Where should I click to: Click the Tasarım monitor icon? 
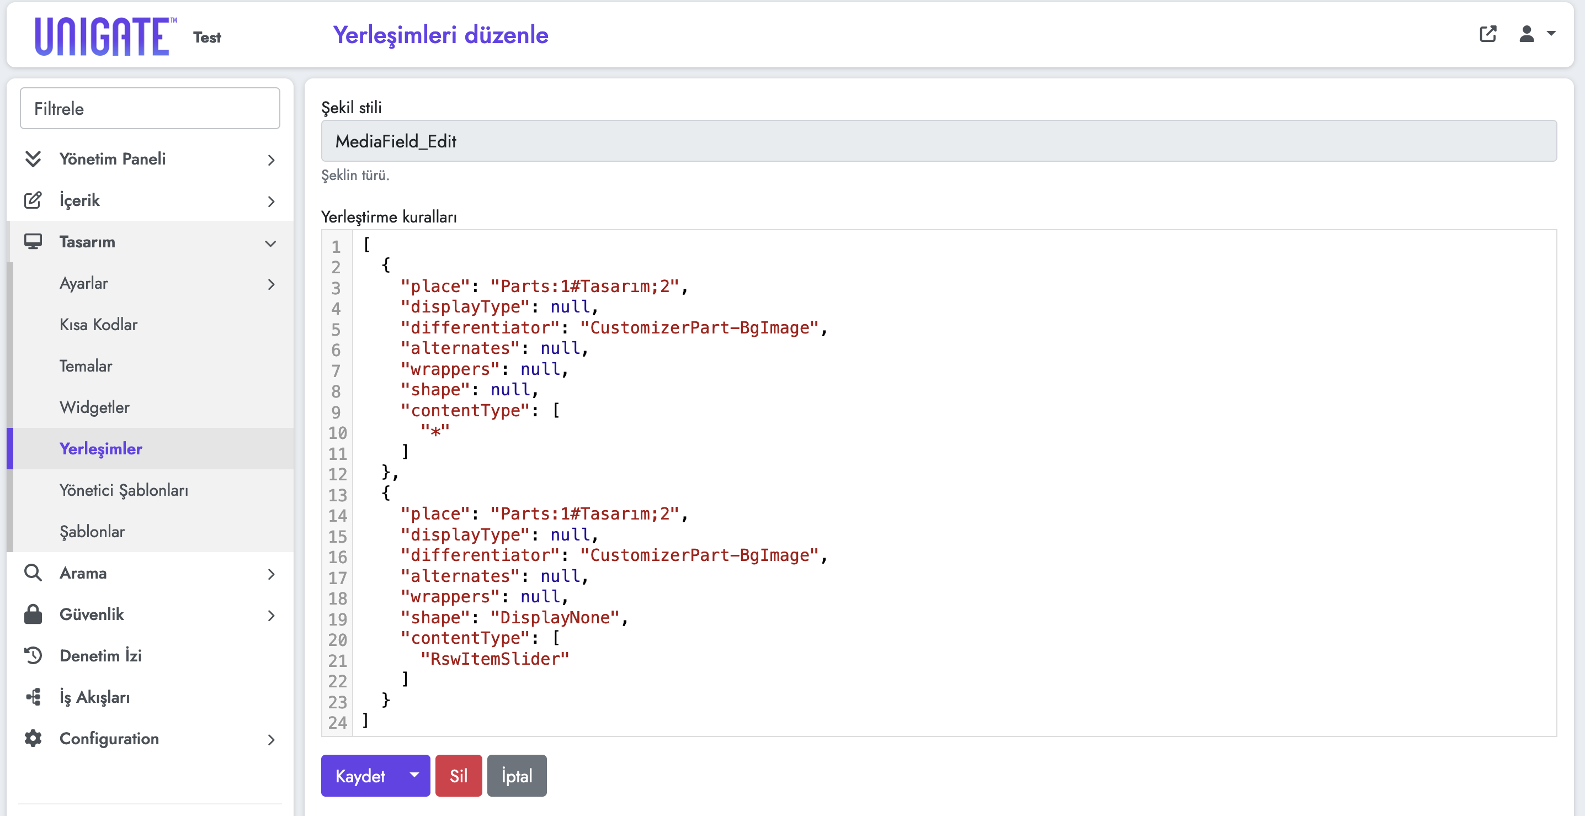pos(33,242)
